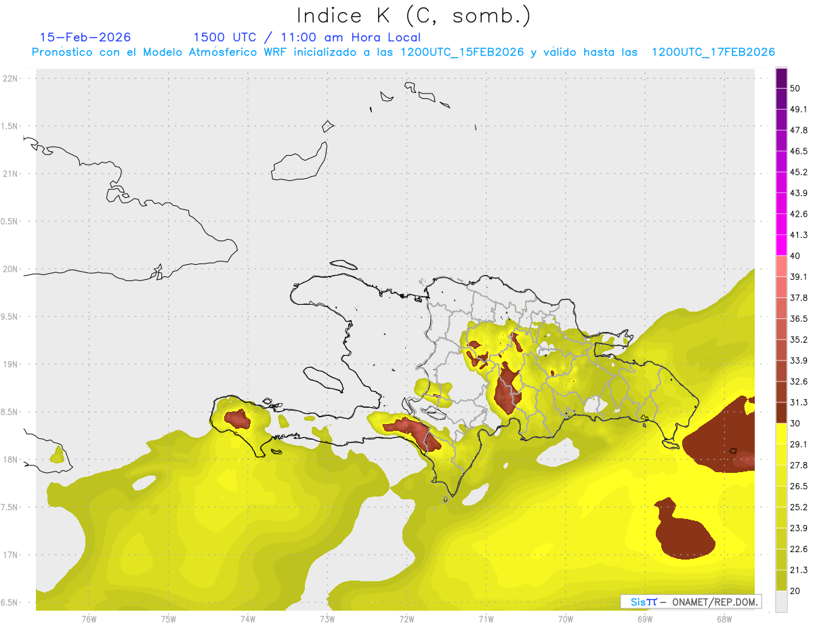Click the date '15-Feb-2026'
This screenshot has height=628, width=813.
(x=85, y=37)
